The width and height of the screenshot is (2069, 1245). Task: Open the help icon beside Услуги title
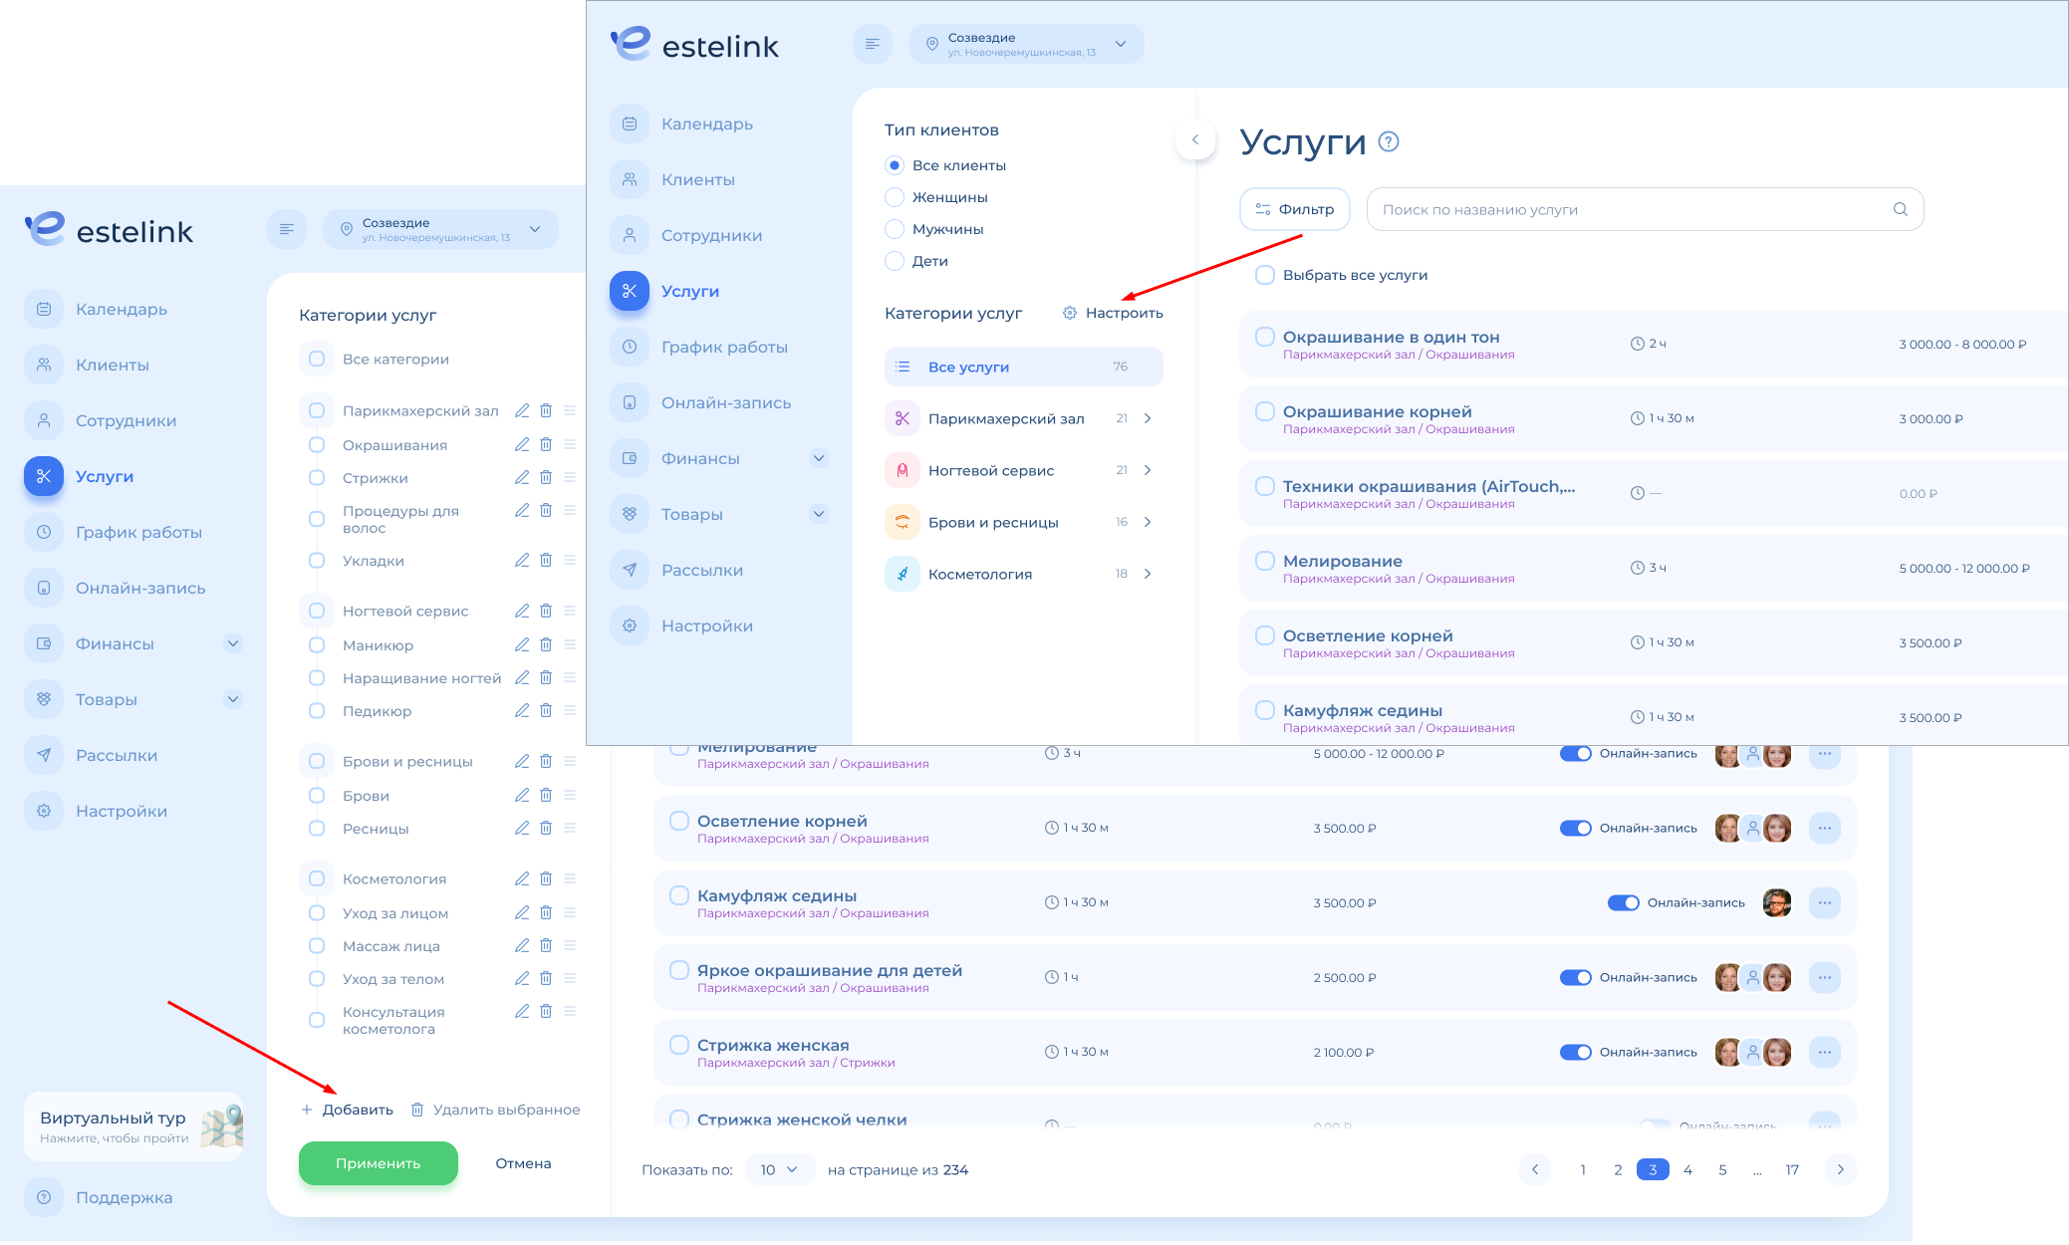(x=1389, y=141)
